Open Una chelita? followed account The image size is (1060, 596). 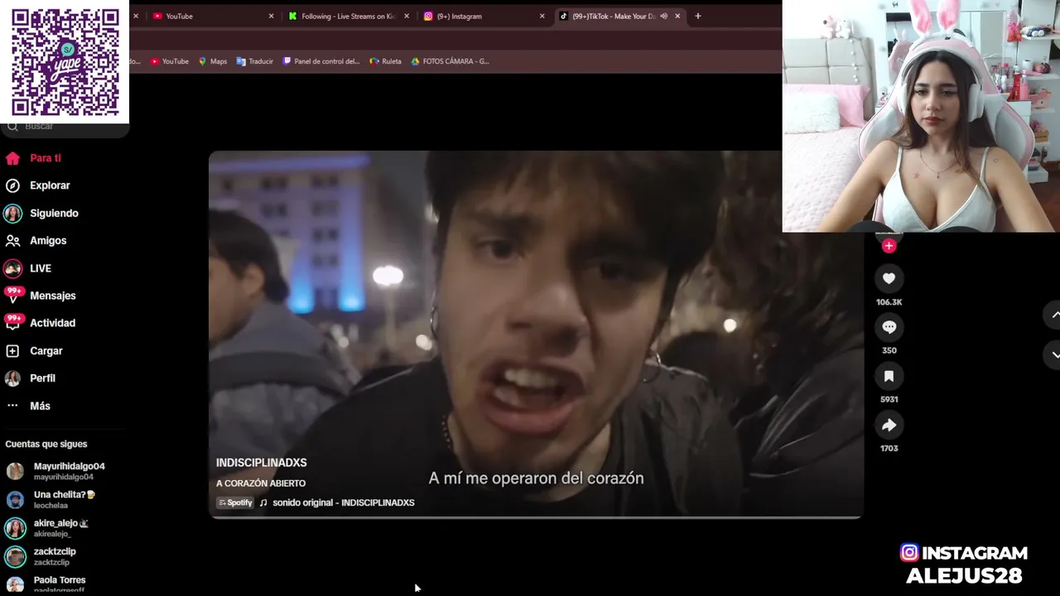(x=51, y=499)
